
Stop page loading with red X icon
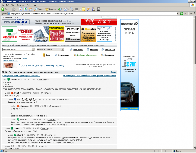21,9
